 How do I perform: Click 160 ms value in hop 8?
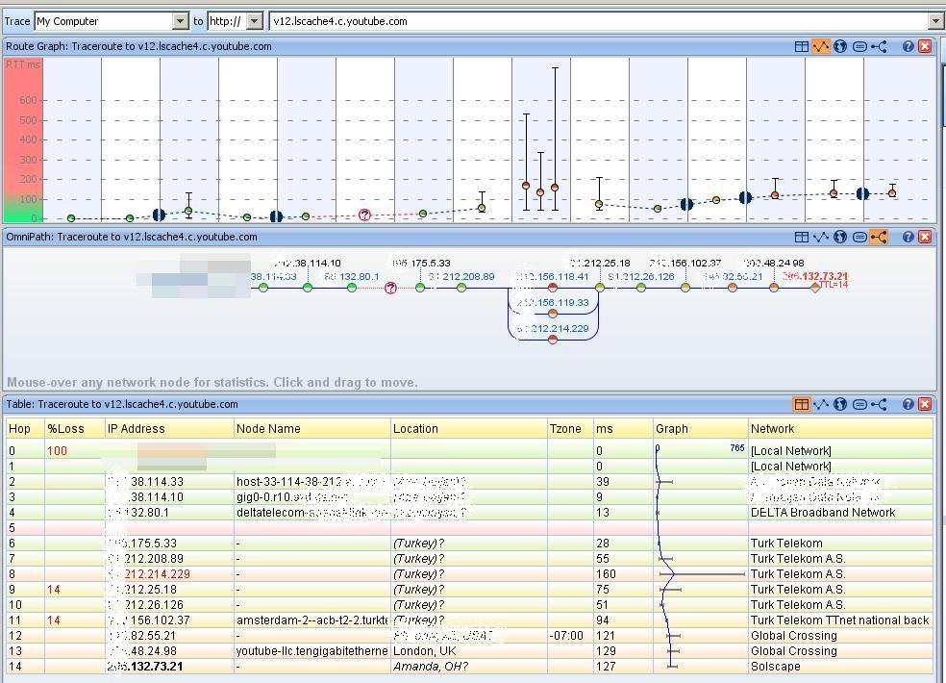(606, 574)
